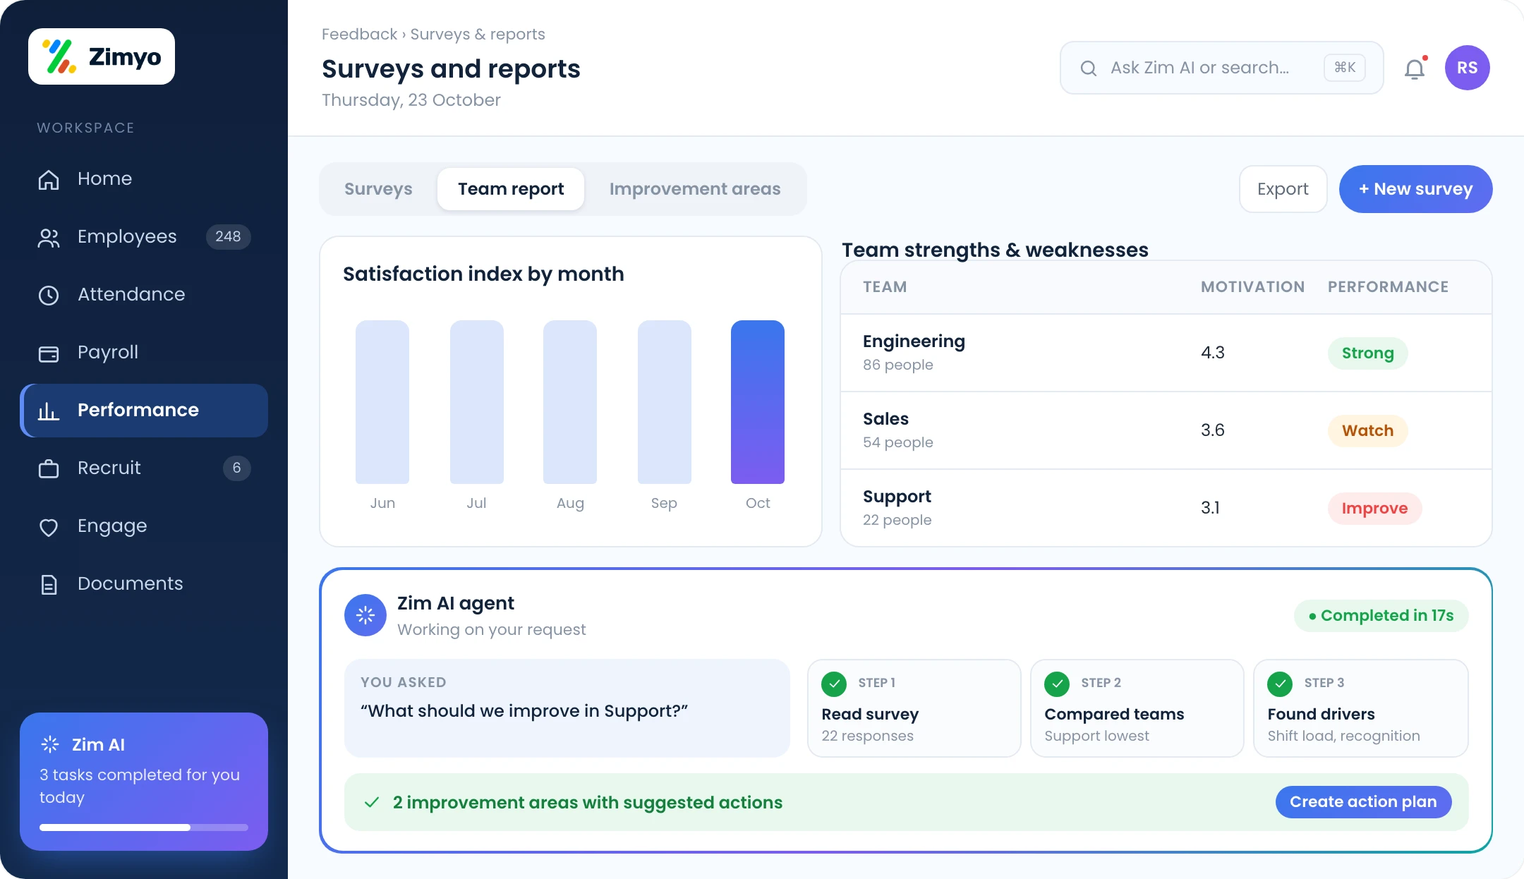Click the Engineering team row name
Image resolution: width=1524 pixels, height=879 pixels.
(914, 341)
